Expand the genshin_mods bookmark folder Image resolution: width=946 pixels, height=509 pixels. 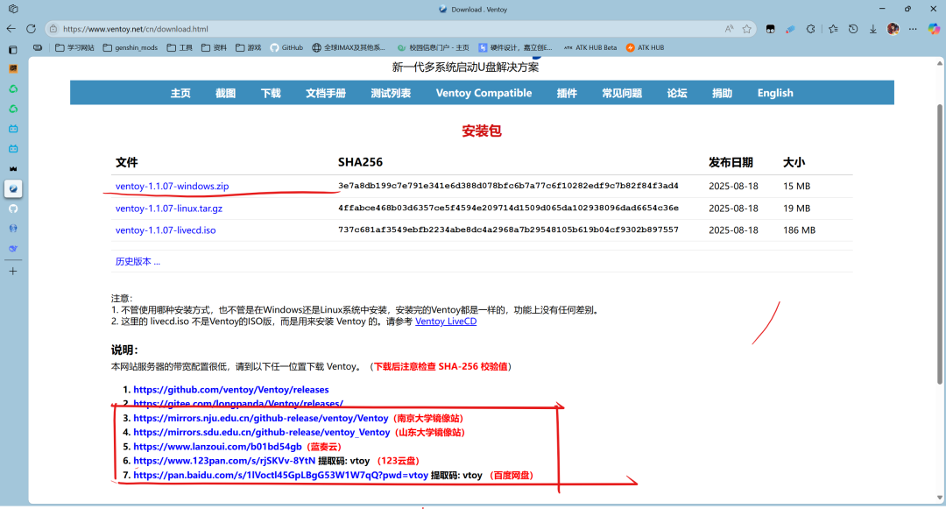[x=131, y=47]
